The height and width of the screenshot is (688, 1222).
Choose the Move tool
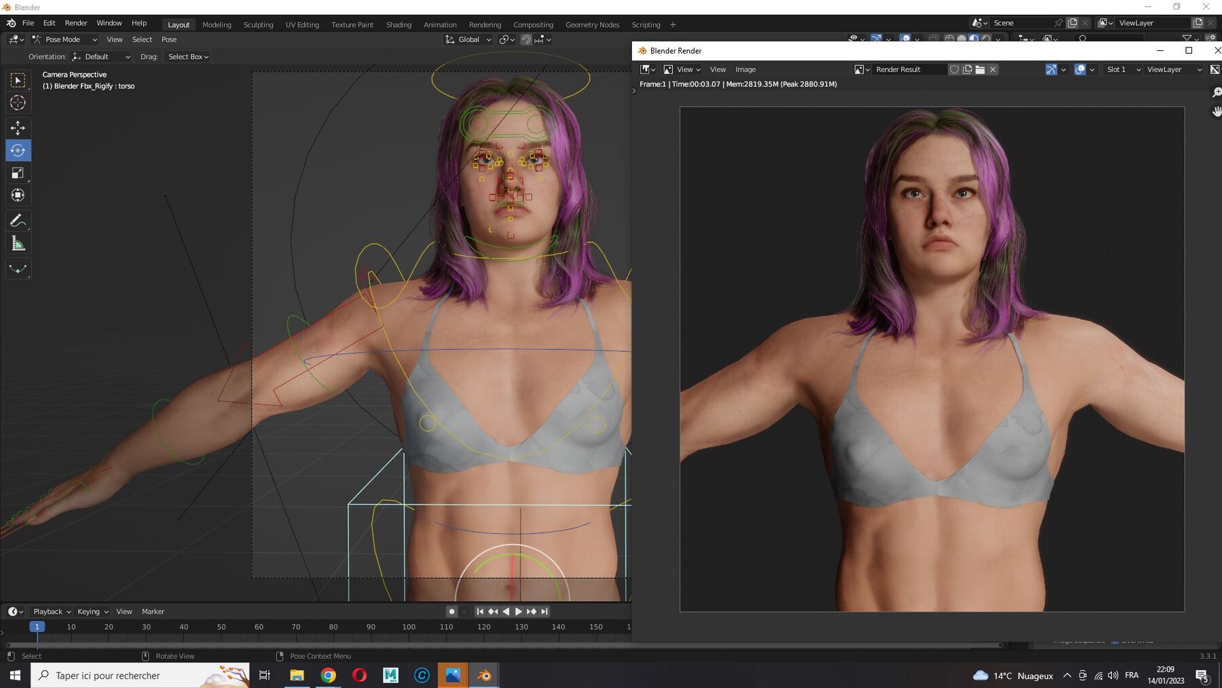pyautogui.click(x=18, y=128)
